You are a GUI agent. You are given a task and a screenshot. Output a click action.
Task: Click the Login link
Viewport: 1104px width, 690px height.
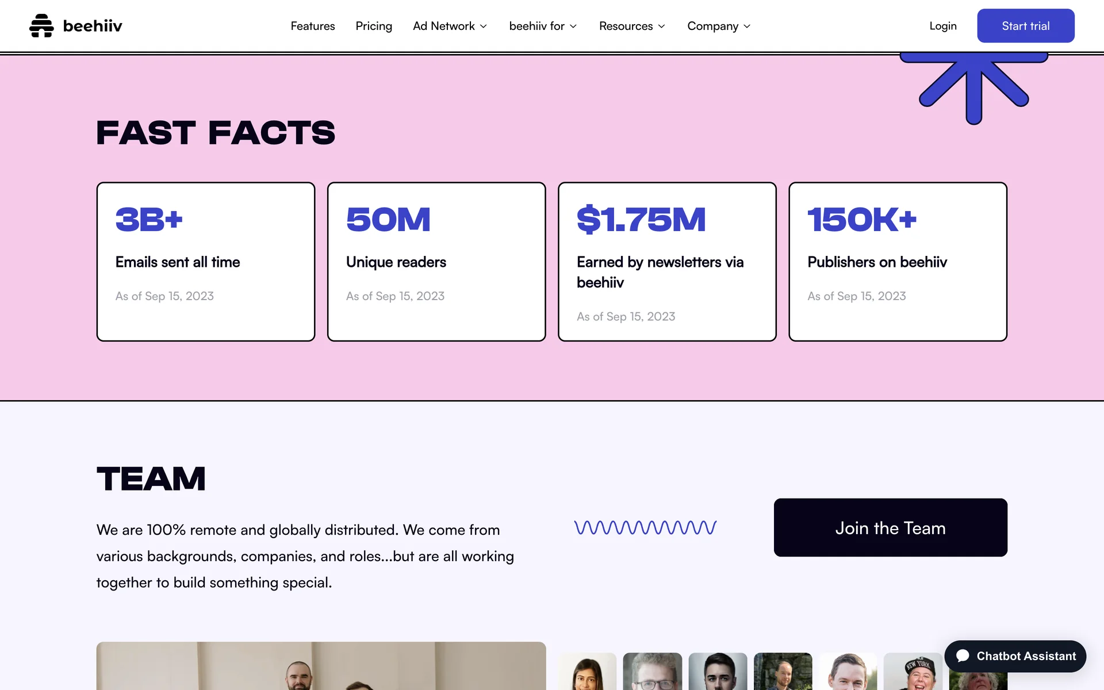[942, 26]
